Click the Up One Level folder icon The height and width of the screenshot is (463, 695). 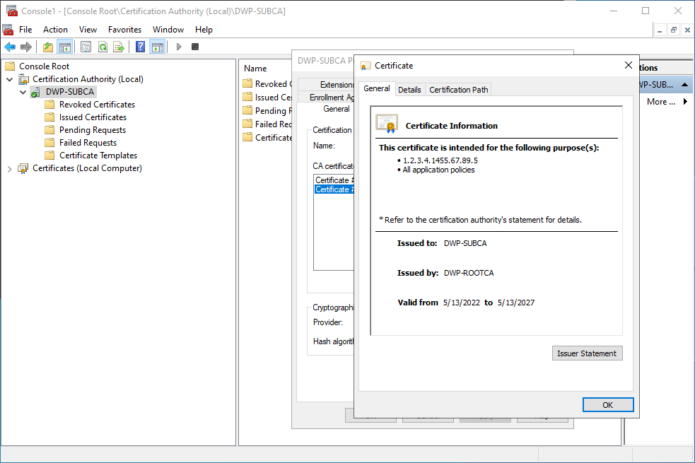[x=48, y=47]
